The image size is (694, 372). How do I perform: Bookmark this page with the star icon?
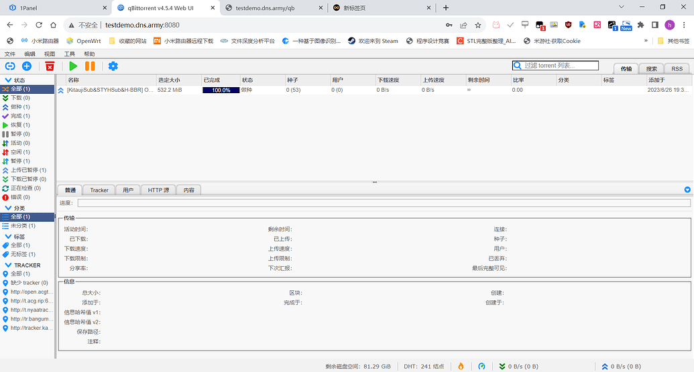point(477,25)
